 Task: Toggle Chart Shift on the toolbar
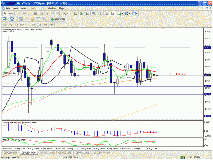[x=113, y=14]
